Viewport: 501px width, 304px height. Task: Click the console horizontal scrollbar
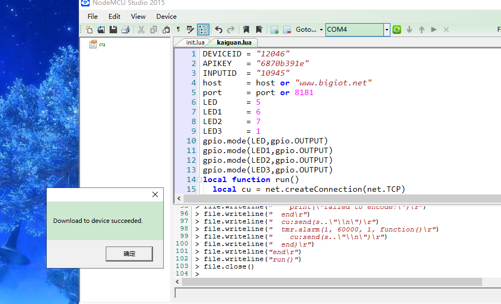click(x=332, y=281)
